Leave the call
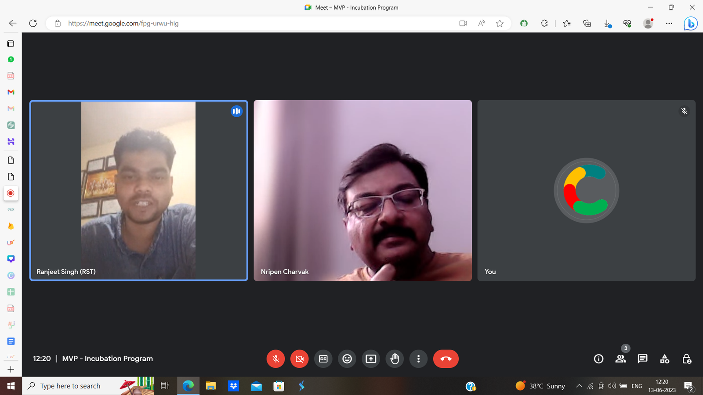The image size is (703, 395). click(x=446, y=359)
